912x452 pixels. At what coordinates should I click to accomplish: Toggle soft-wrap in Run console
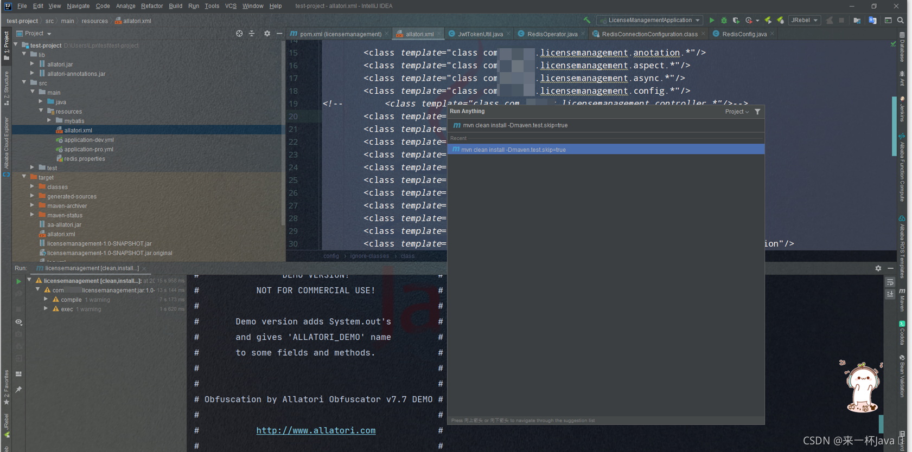[x=890, y=282]
